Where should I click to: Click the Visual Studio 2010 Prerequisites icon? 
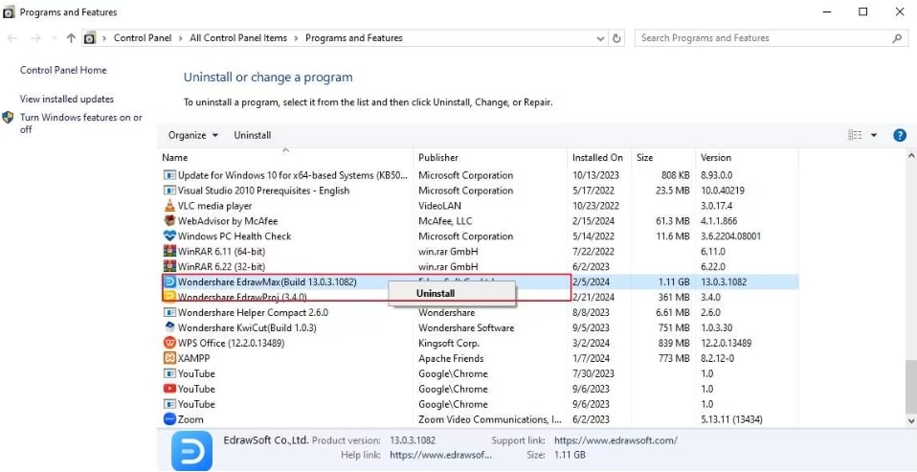(169, 191)
